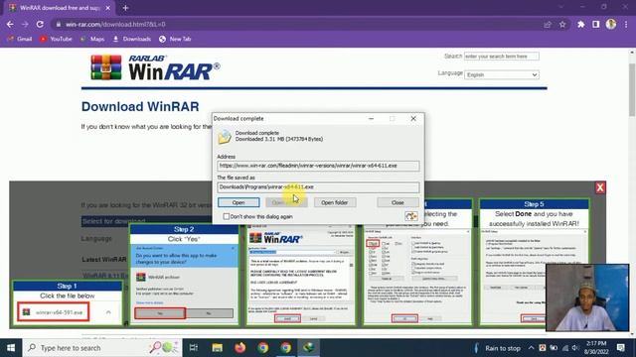Click the Rain to stop weather widget
Image resolution: width=636 pixels, height=357 pixels.
coord(497,348)
